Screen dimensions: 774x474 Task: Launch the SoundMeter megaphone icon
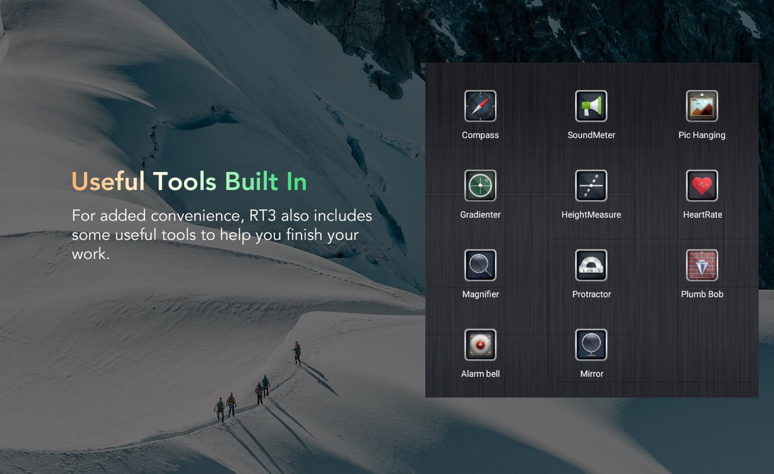pyautogui.click(x=591, y=106)
